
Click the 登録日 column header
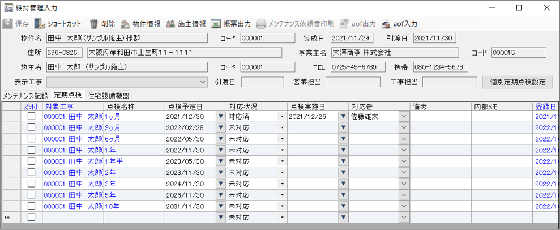[545, 107]
